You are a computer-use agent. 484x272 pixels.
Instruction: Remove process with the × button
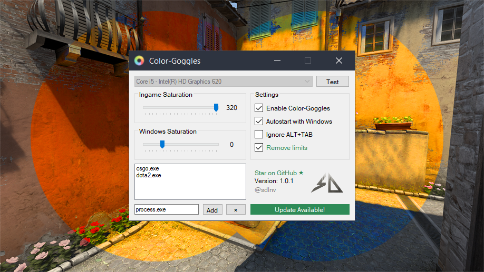pos(236,210)
